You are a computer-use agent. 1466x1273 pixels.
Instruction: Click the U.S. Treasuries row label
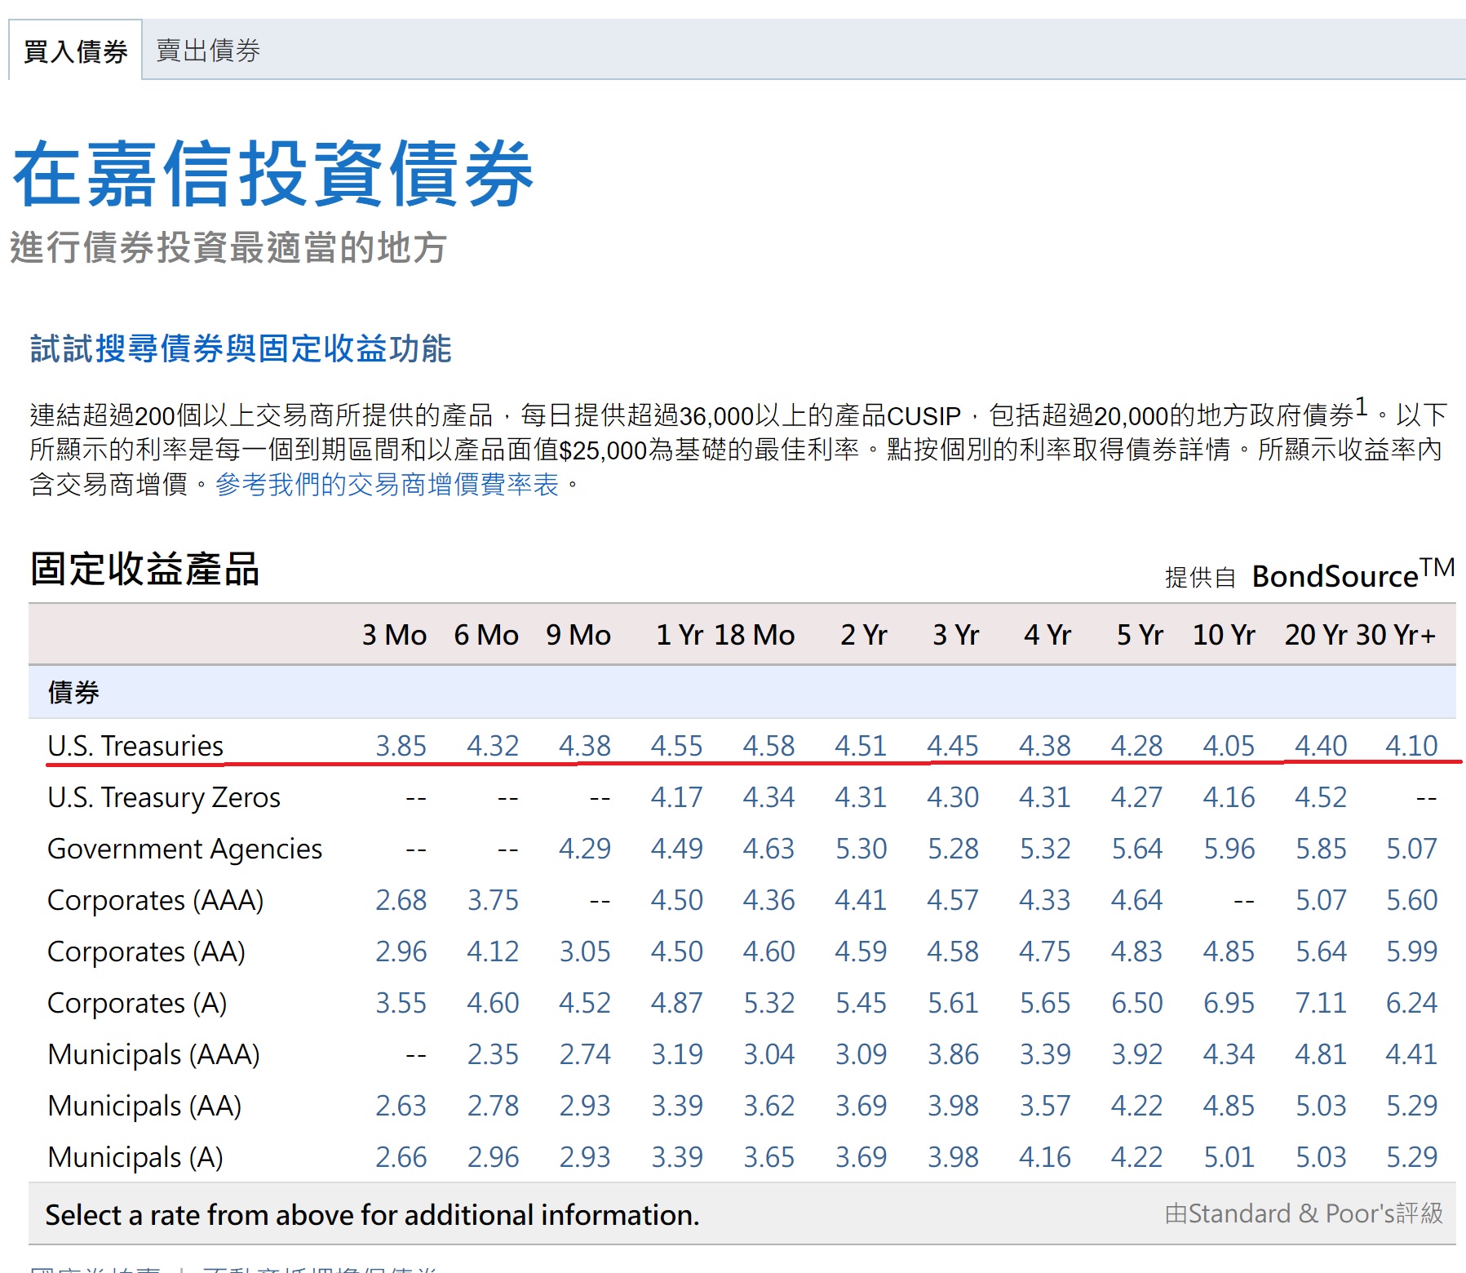[x=135, y=746]
